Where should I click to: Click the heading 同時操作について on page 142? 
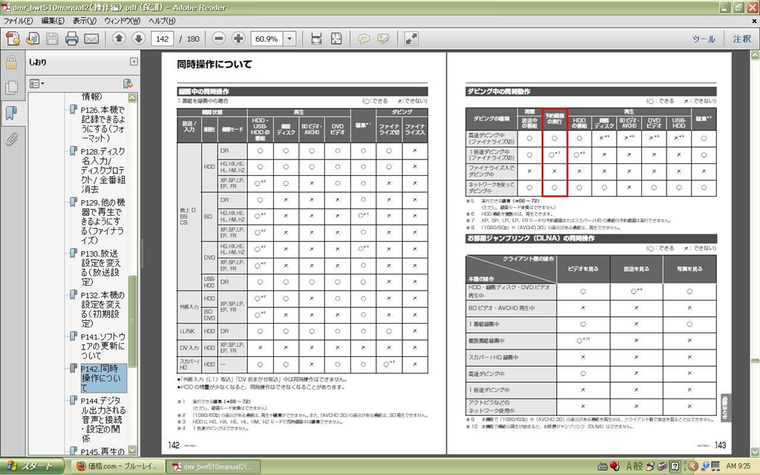pos(214,64)
